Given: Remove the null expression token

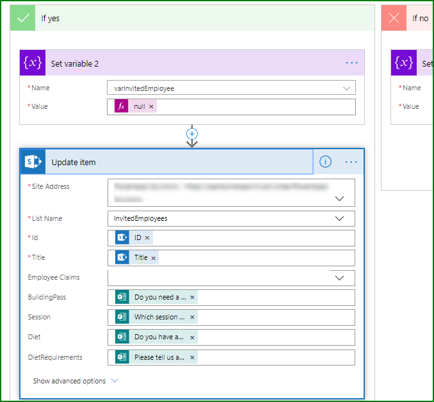Looking at the screenshot, I should (151, 107).
